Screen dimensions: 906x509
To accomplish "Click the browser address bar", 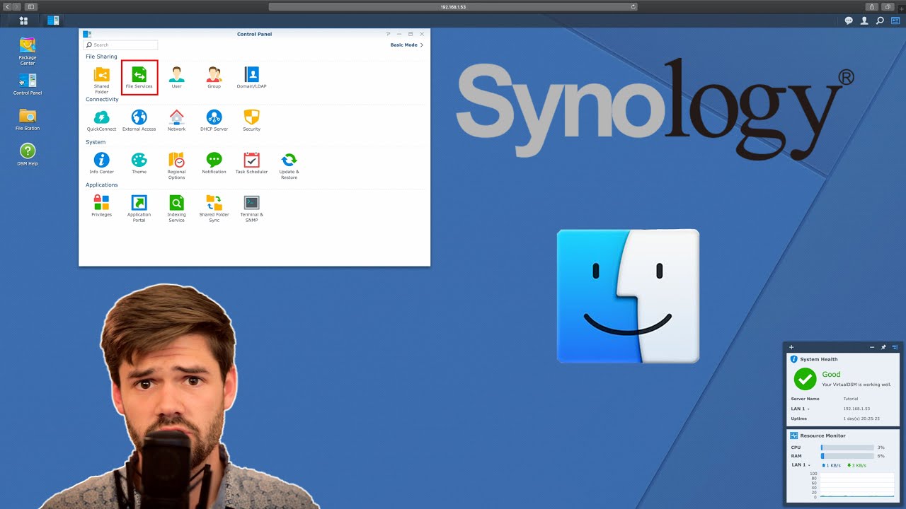I will (x=453, y=6).
